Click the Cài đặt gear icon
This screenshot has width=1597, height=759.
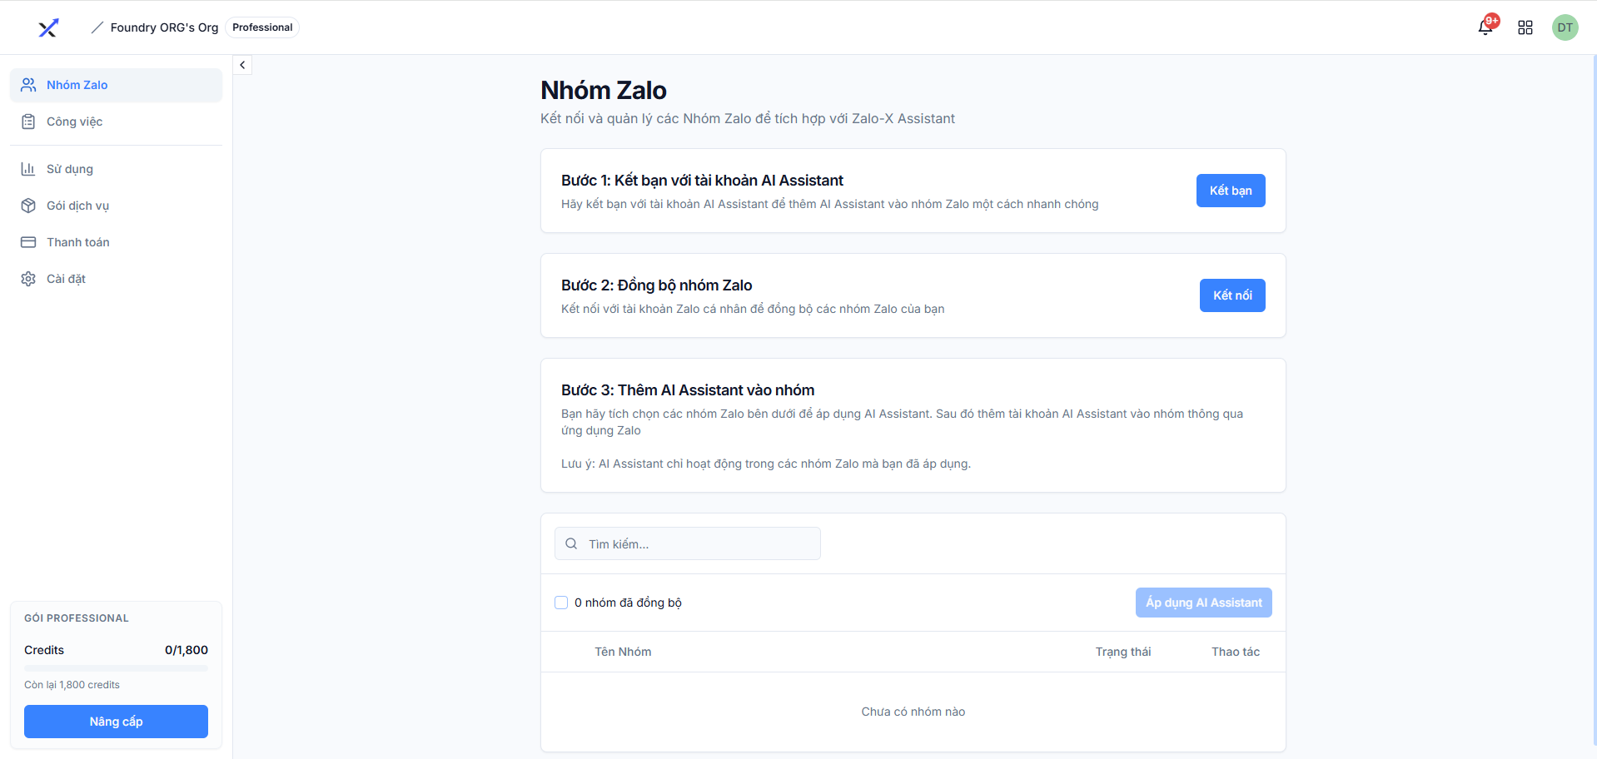[x=28, y=279]
